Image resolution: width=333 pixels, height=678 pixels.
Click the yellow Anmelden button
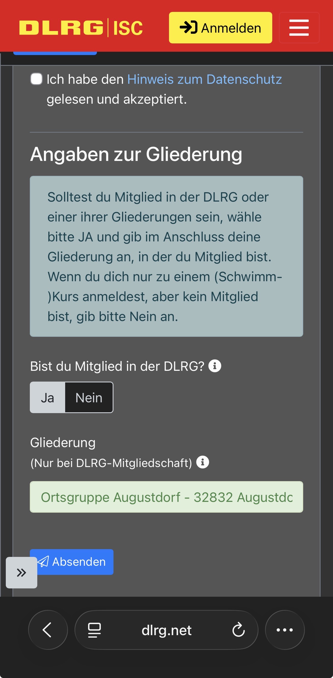(x=221, y=28)
